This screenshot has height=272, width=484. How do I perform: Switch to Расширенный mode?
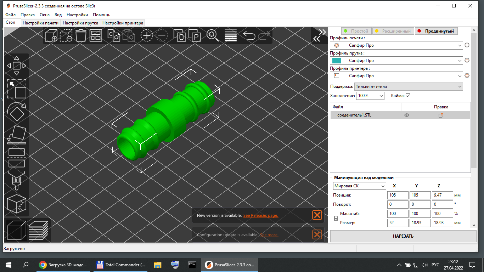393,31
